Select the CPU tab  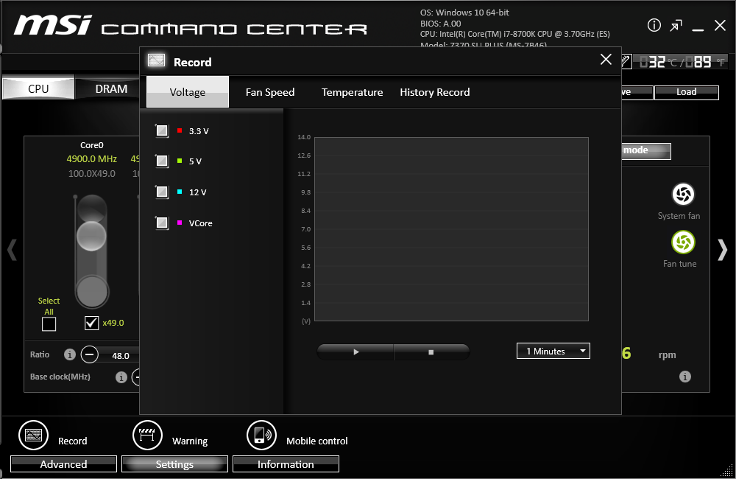point(38,88)
